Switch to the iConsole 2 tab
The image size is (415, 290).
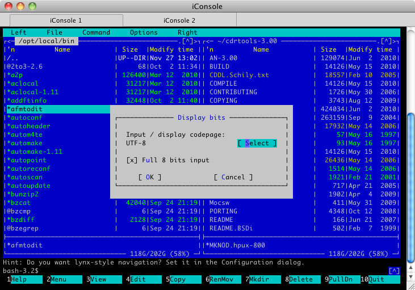[179, 20]
